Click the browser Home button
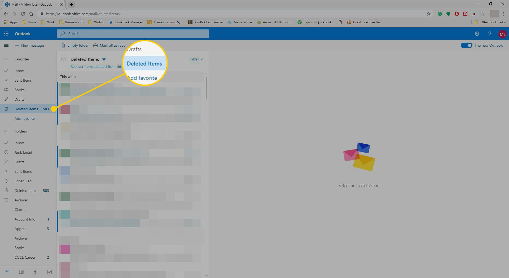The height and width of the screenshot is (278, 509). (x=31, y=14)
